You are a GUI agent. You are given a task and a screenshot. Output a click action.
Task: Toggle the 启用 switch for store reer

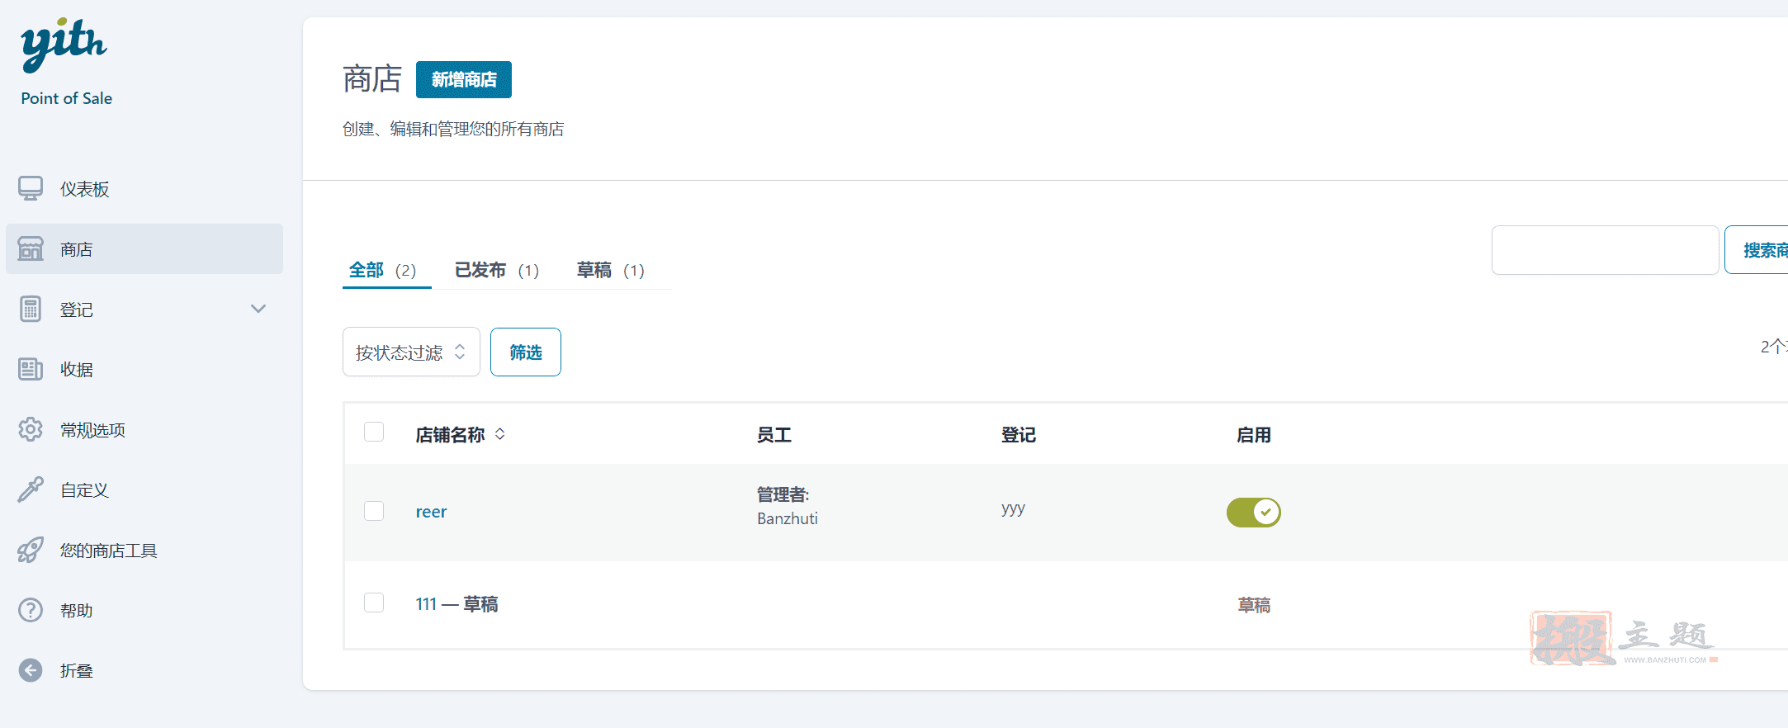(1254, 512)
